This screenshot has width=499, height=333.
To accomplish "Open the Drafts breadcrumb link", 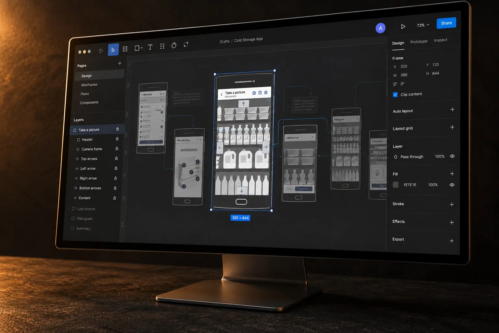I will 224,42.
